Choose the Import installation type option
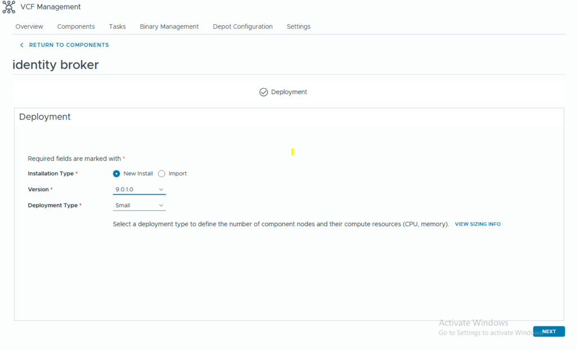The width and height of the screenshot is (577, 350). pos(162,174)
